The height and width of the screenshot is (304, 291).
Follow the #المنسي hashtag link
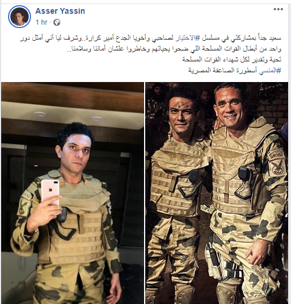point(270,71)
